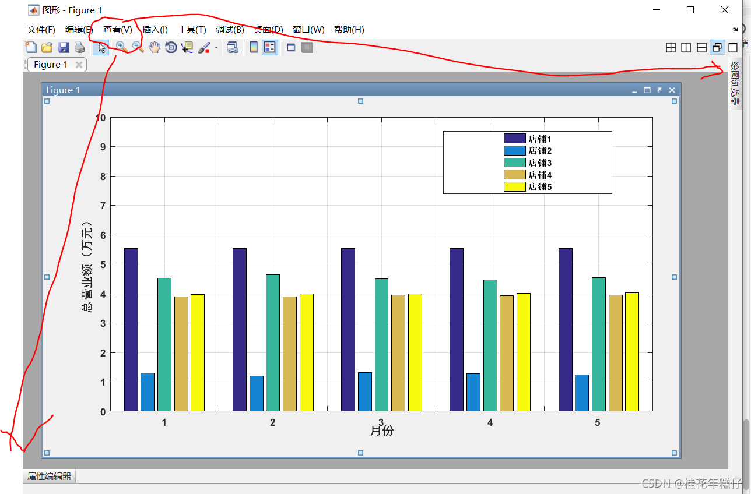The width and height of the screenshot is (751, 494).
Task: Select the Rotate 3D tool
Action: coord(171,48)
